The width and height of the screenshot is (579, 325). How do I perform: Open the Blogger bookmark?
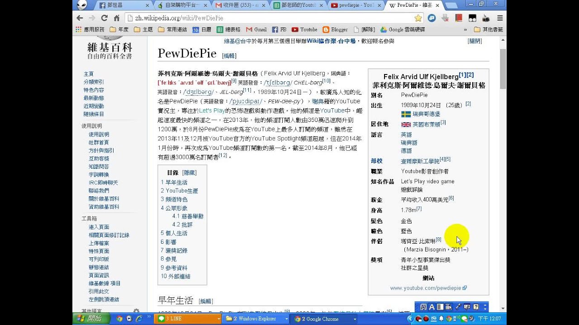click(335, 30)
